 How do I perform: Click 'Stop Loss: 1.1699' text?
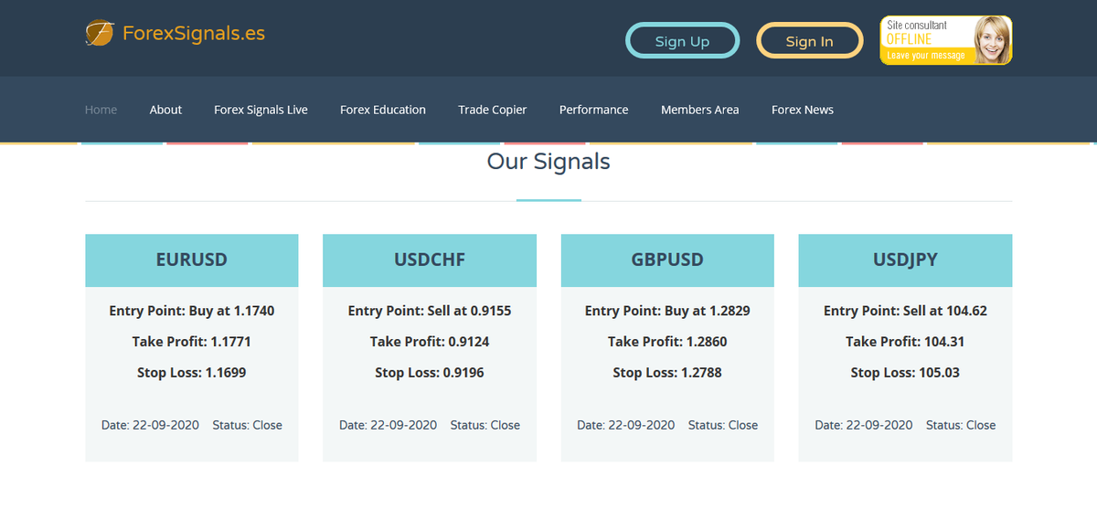coord(192,373)
